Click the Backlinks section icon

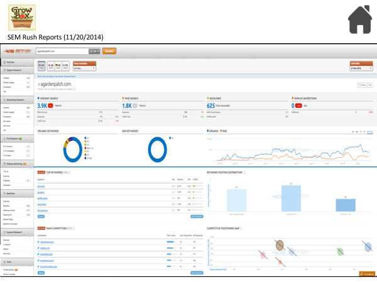(x=4, y=193)
